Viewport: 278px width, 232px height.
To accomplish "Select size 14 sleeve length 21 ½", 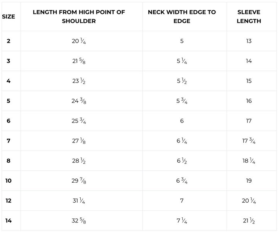I will 249,221.
